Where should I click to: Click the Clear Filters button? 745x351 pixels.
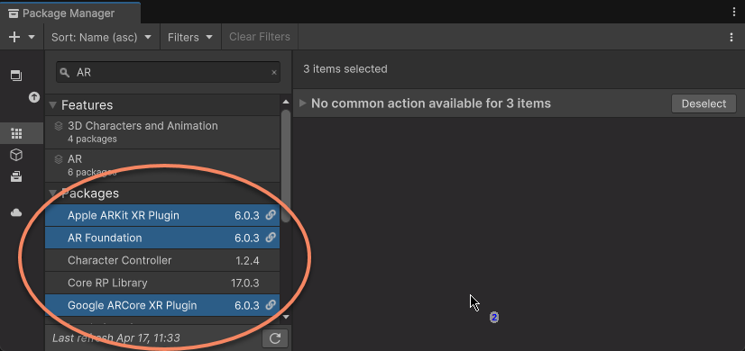260,37
